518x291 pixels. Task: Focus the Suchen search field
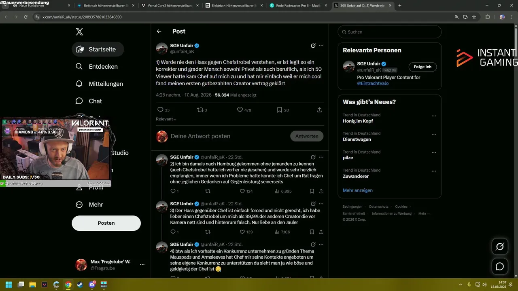pyautogui.click(x=389, y=32)
